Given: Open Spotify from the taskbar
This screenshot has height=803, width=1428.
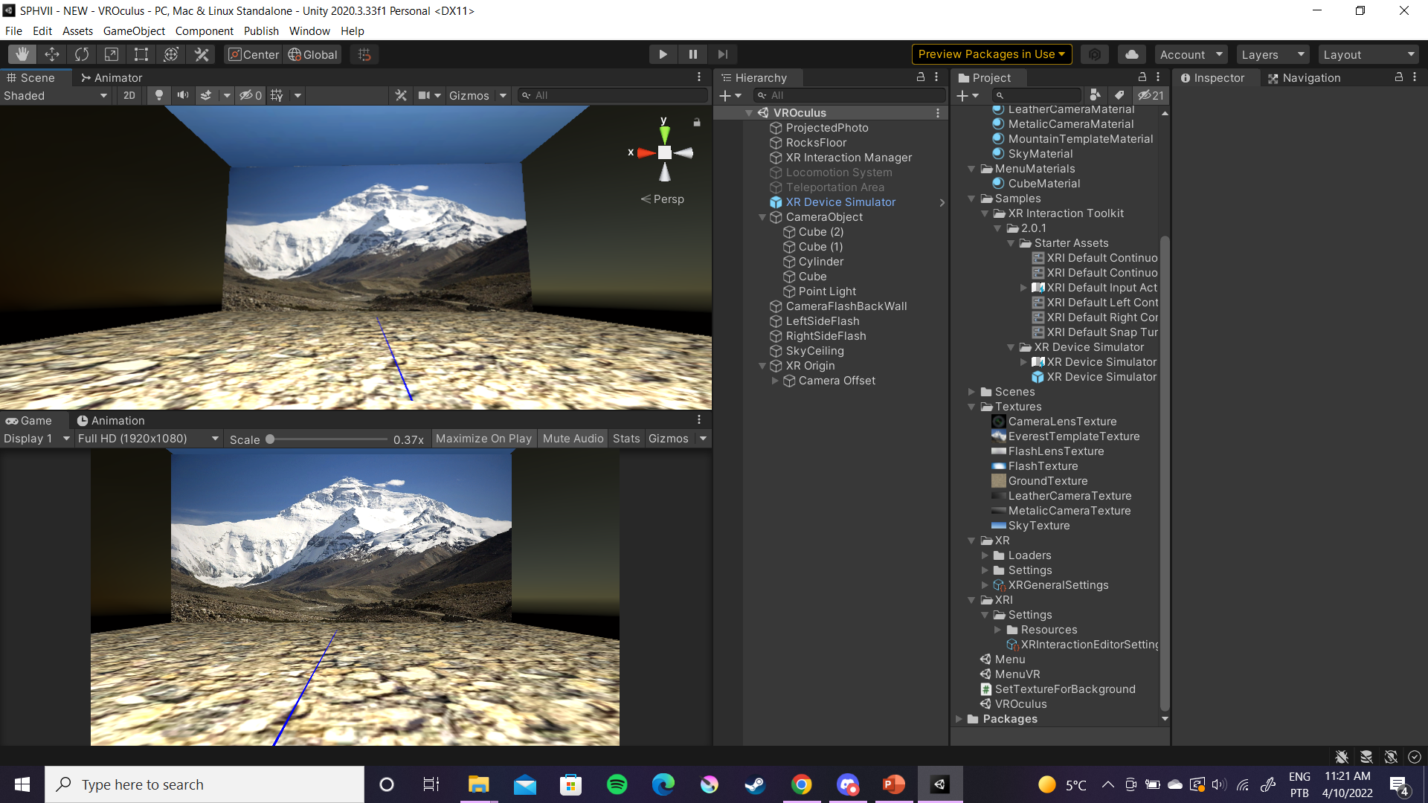Looking at the screenshot, I should [617, 784].
